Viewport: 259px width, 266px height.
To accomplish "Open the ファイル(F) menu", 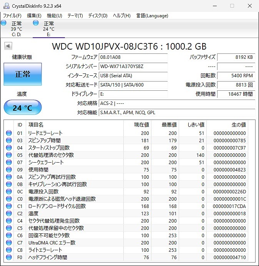I will (x=12, y=16).
